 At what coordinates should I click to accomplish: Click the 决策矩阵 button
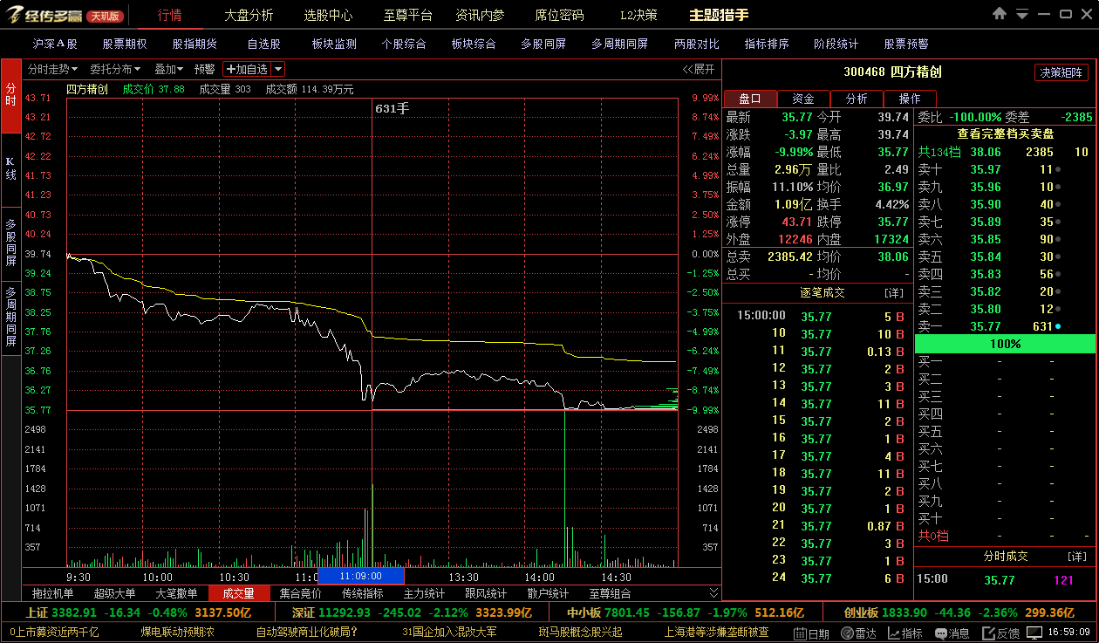point(1061,72)
